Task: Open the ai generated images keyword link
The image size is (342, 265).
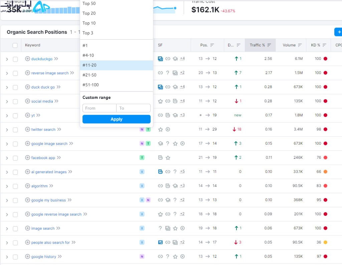Action: pos(49,172)
